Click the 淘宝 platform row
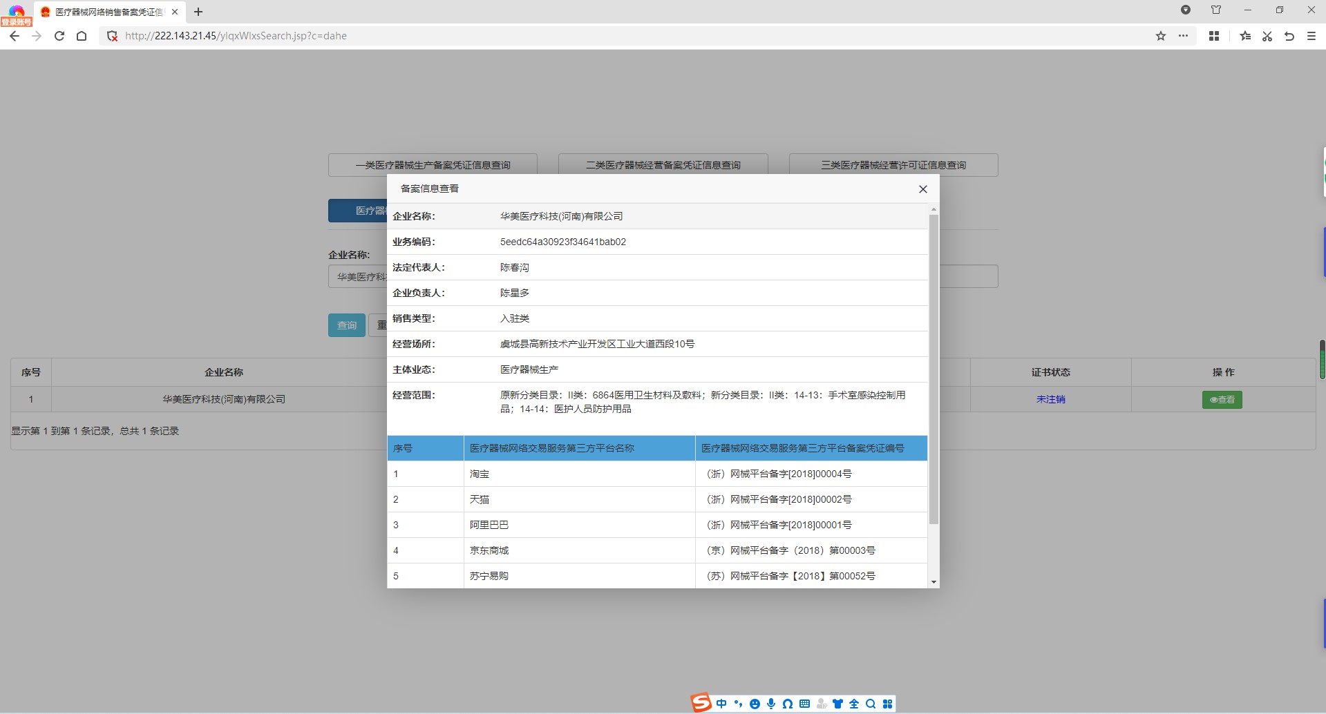 pyautogui.click(x=657, y=474)
